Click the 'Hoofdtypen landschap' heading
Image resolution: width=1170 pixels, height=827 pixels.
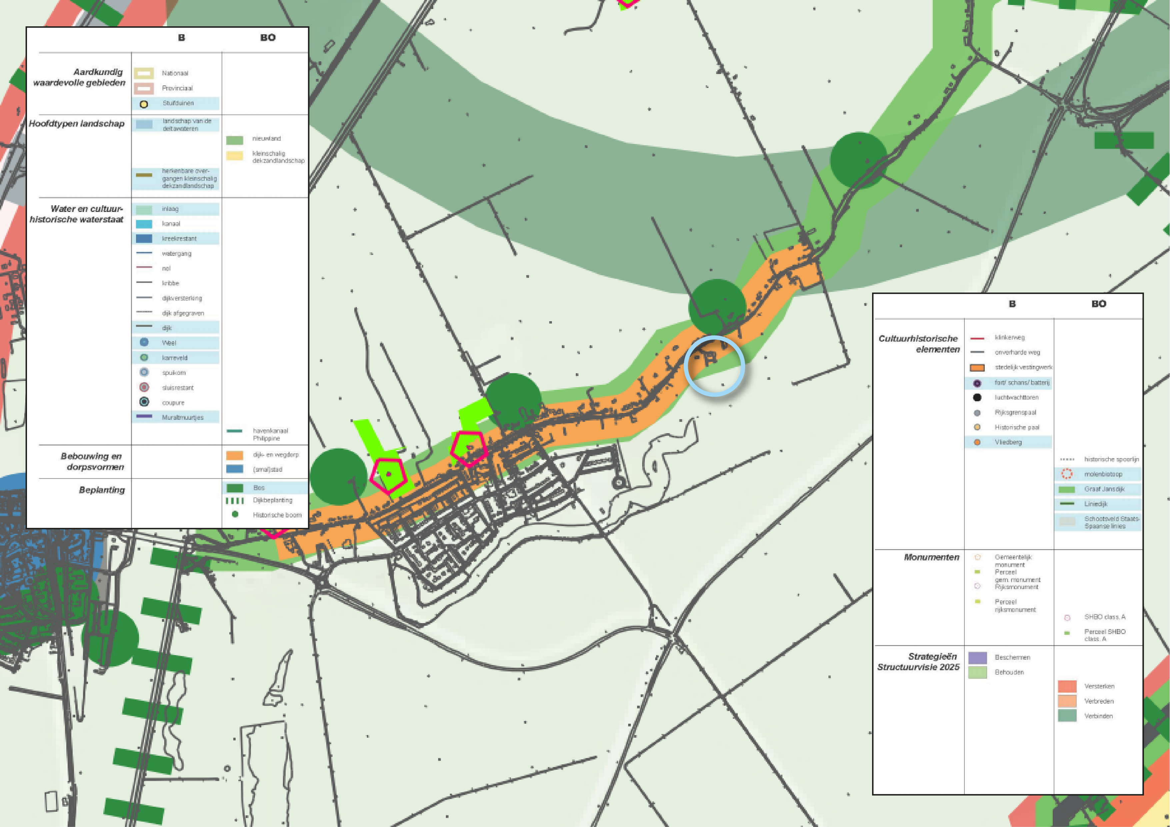[76, 124]
